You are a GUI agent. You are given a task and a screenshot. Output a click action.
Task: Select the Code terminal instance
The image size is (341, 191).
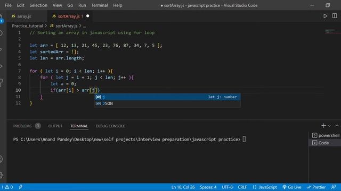pyautogui.click(x=326, y=143)
